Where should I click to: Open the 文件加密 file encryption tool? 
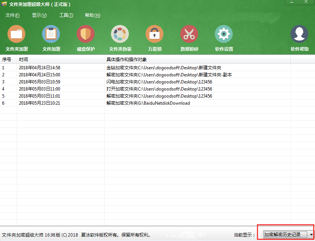point(51,38)
